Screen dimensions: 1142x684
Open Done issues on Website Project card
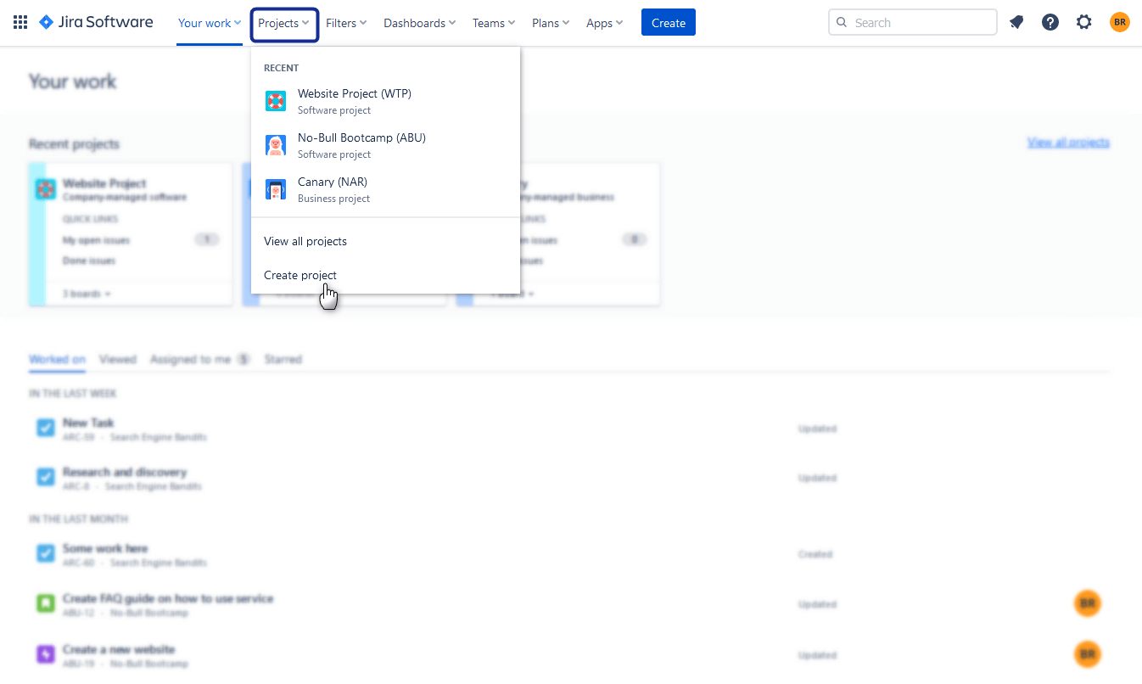(88, 261)
